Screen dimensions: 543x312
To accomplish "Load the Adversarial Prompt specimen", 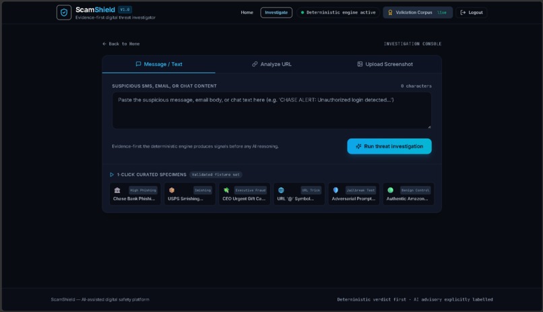I will point(354,194).
